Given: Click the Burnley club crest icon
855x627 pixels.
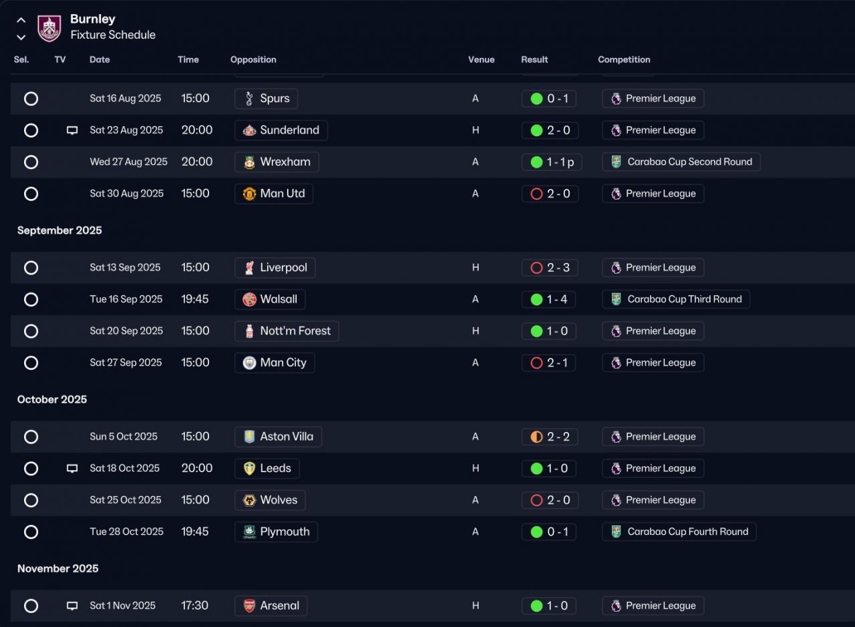Looking at the screenshot, I should point(49,28).
